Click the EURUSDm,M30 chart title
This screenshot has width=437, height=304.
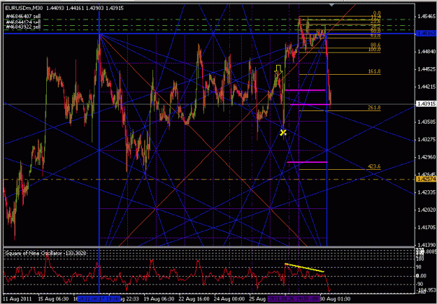click(24, 8)
